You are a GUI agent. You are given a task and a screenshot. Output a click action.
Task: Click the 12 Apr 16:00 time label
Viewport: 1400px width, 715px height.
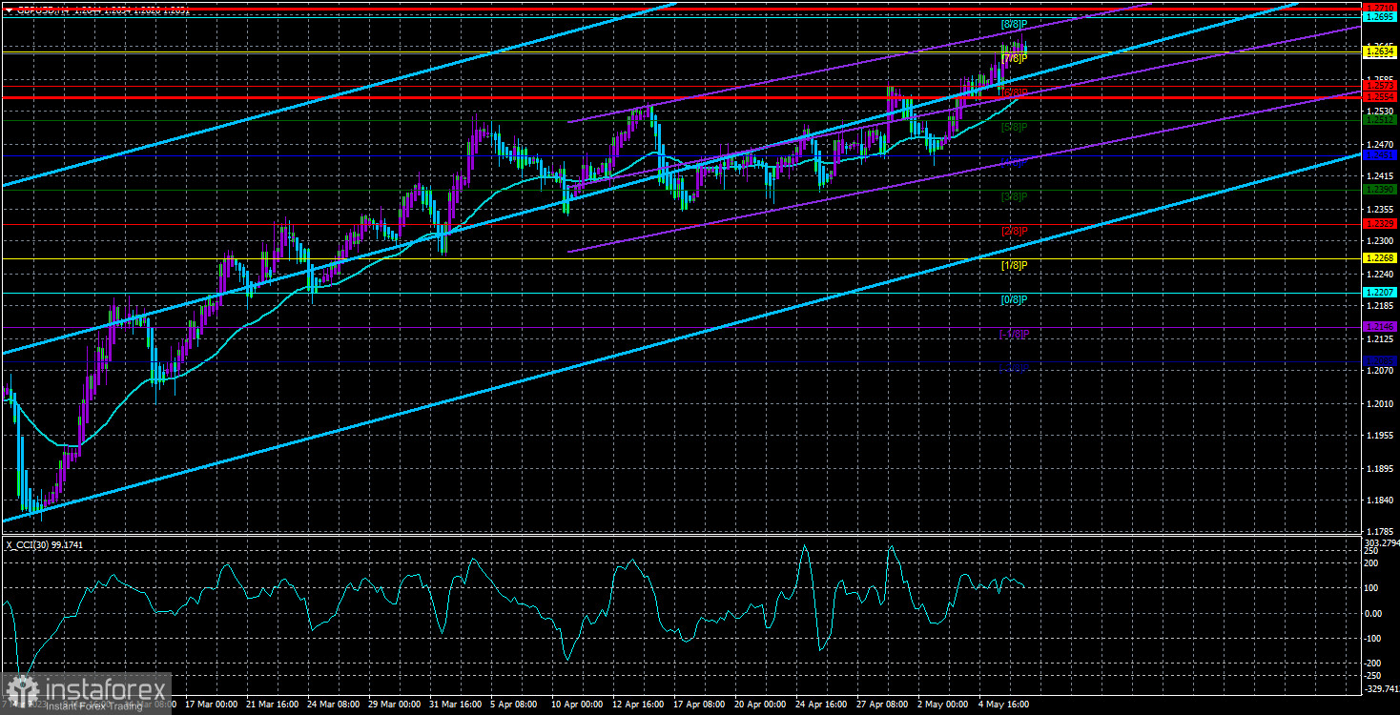[639, 705]
